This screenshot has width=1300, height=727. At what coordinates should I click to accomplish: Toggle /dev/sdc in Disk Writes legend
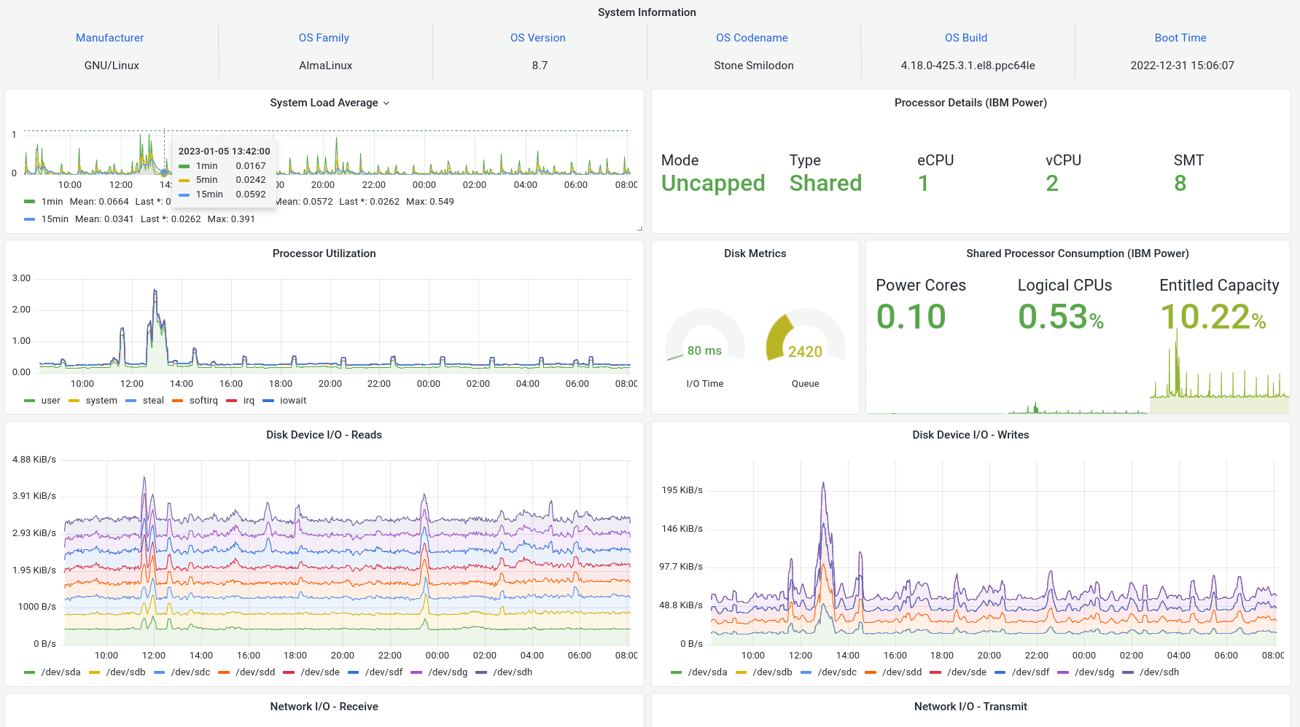click(837, 672)
